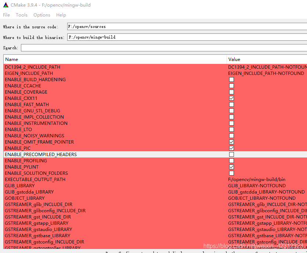Enable the ENABLE_FAST_MATH checkbox
307x253 pixels.
(x=231, y=105)
